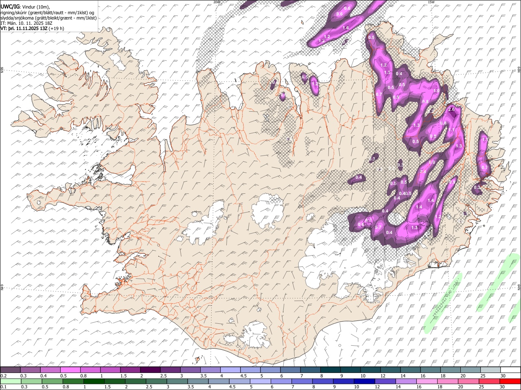Click the '64N' latitude label on the right edge
This screenshot has height=390, width=521.
[519, 287]
